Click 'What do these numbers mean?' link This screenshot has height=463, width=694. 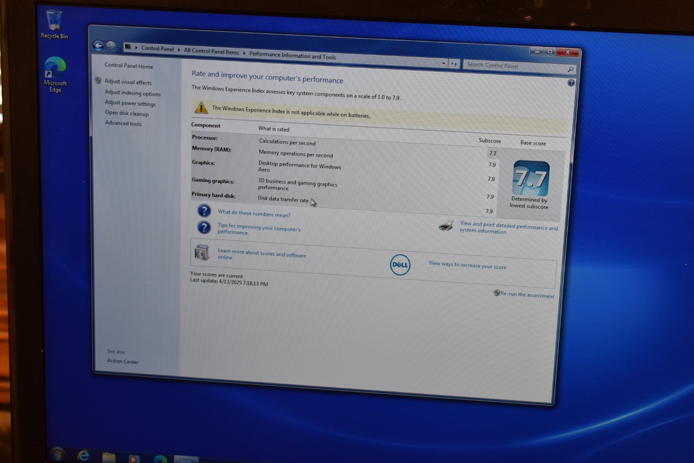254,213
